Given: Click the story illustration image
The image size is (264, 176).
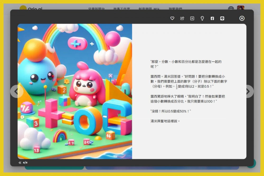Looking at the screenshot, I should (x=75, y=91).
